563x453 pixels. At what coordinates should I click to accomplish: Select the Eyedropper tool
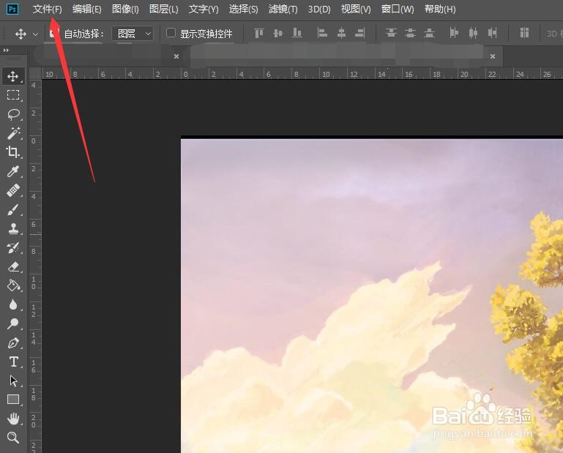(13, 171)
